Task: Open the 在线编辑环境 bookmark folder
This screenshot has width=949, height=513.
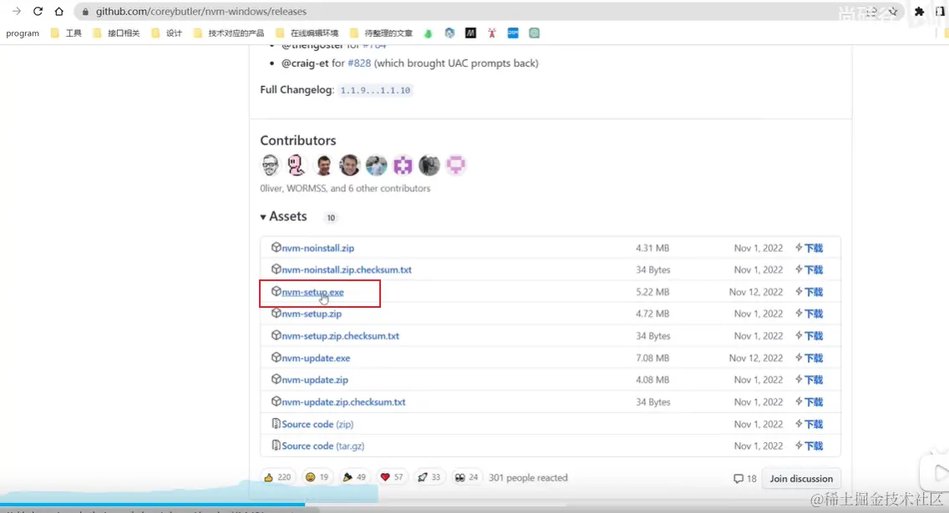Action: point(307,33)
